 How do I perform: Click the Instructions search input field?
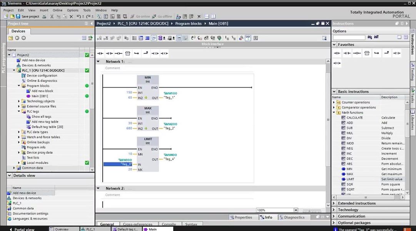pyautogui.click(x=349, y=37)
